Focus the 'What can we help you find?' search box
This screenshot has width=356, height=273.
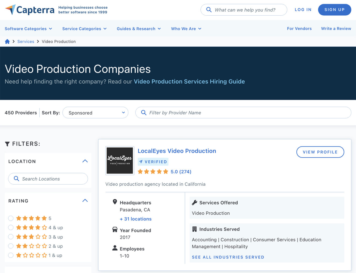[x=244, y=10]
